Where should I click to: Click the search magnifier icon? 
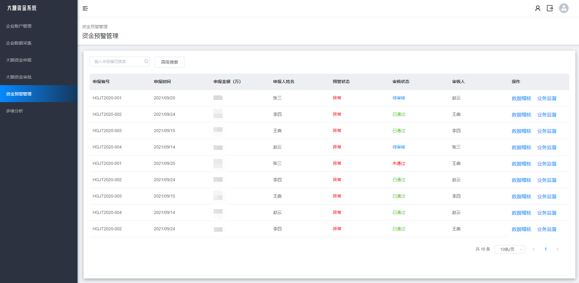146,61
